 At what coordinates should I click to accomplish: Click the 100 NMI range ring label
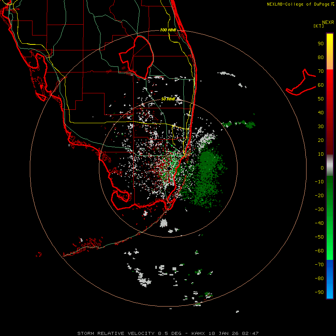(168, 30)
